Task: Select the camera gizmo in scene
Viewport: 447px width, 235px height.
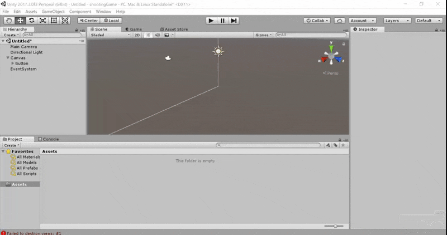Action: (x=168, y=58)
